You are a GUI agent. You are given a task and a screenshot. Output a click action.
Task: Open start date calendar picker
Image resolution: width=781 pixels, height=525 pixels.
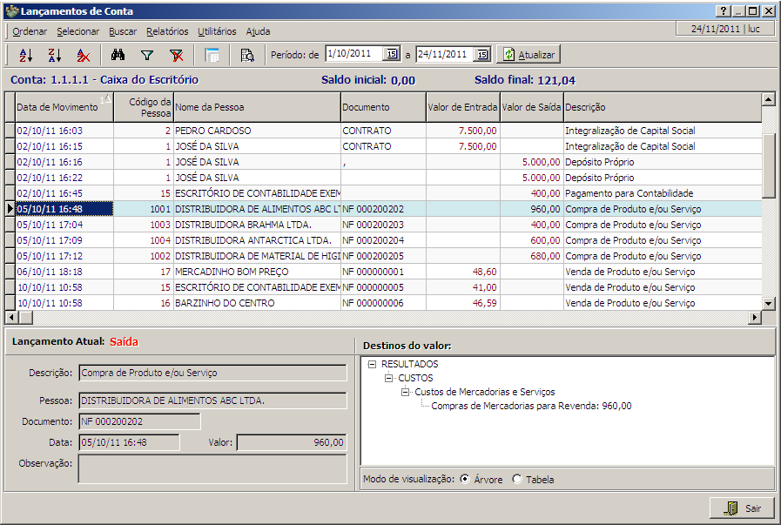[392, 54]
